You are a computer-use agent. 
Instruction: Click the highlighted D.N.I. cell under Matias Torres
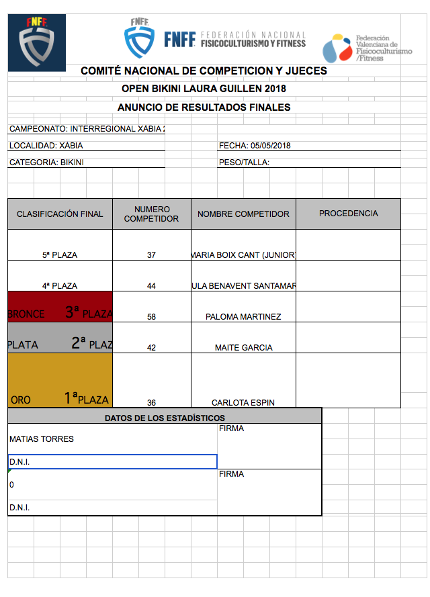tap(112, 462)
